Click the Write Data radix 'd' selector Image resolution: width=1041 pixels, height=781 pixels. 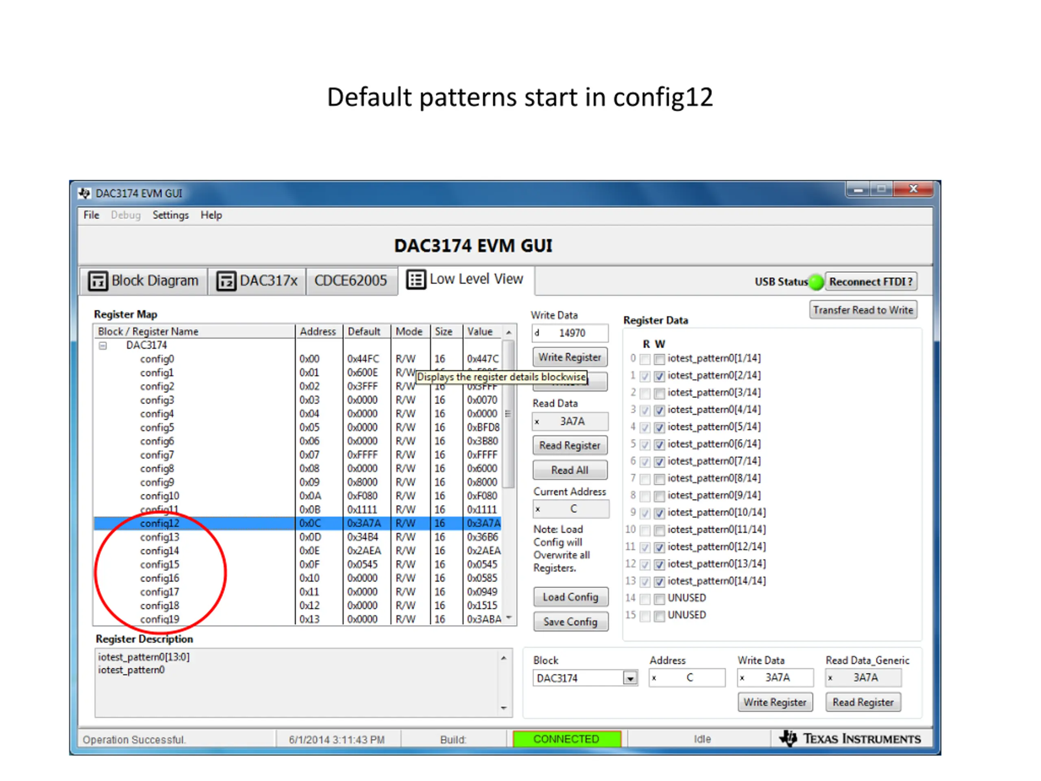point(537,333)
